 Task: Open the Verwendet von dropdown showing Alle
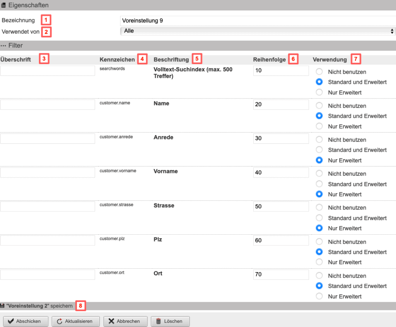pyautogui.click(x=257, y=31)
